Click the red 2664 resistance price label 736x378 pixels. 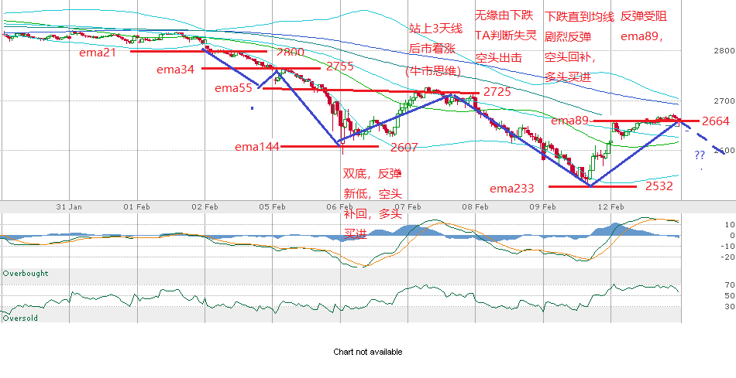click(x=715, y=121)
